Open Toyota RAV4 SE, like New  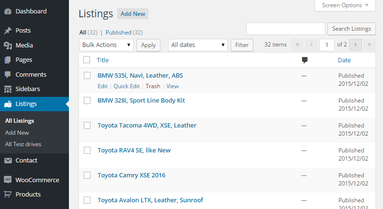coord(134,151)
